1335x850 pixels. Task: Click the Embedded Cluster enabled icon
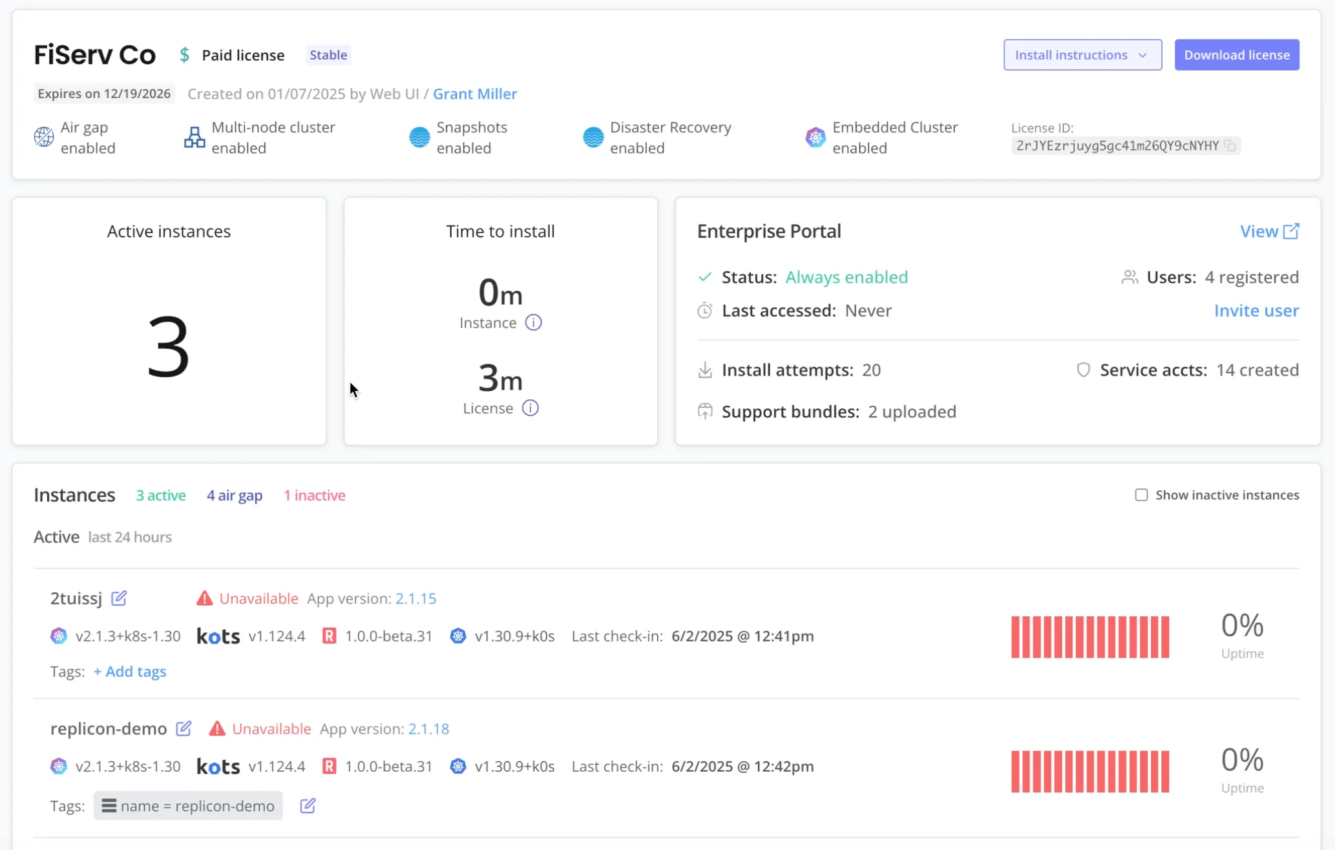pos(815,137)
